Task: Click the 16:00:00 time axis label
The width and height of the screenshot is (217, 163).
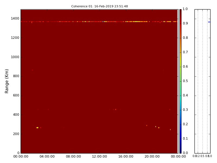Action: tap(126, 156)
